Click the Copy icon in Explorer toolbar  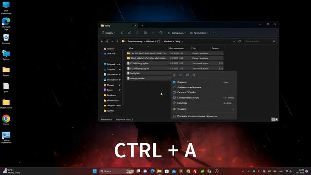[130, 33]
